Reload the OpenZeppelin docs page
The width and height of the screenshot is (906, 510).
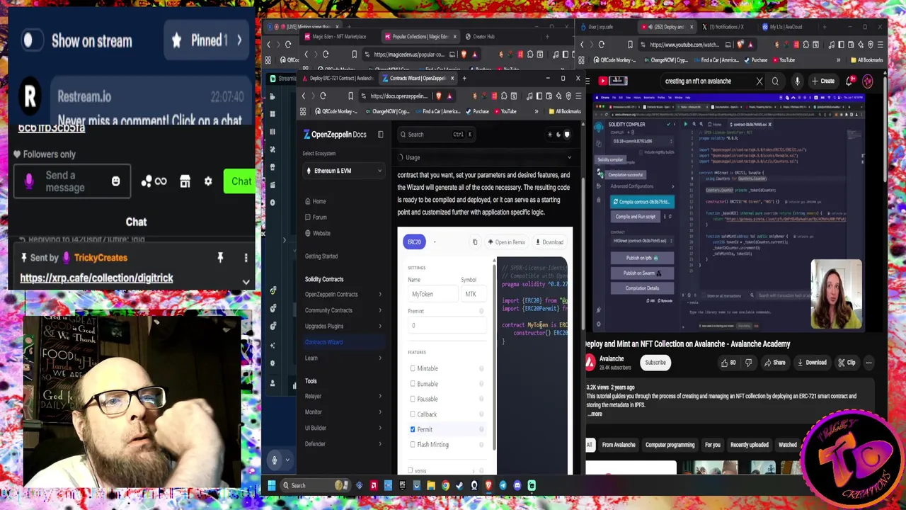click(x=323, y=96)
